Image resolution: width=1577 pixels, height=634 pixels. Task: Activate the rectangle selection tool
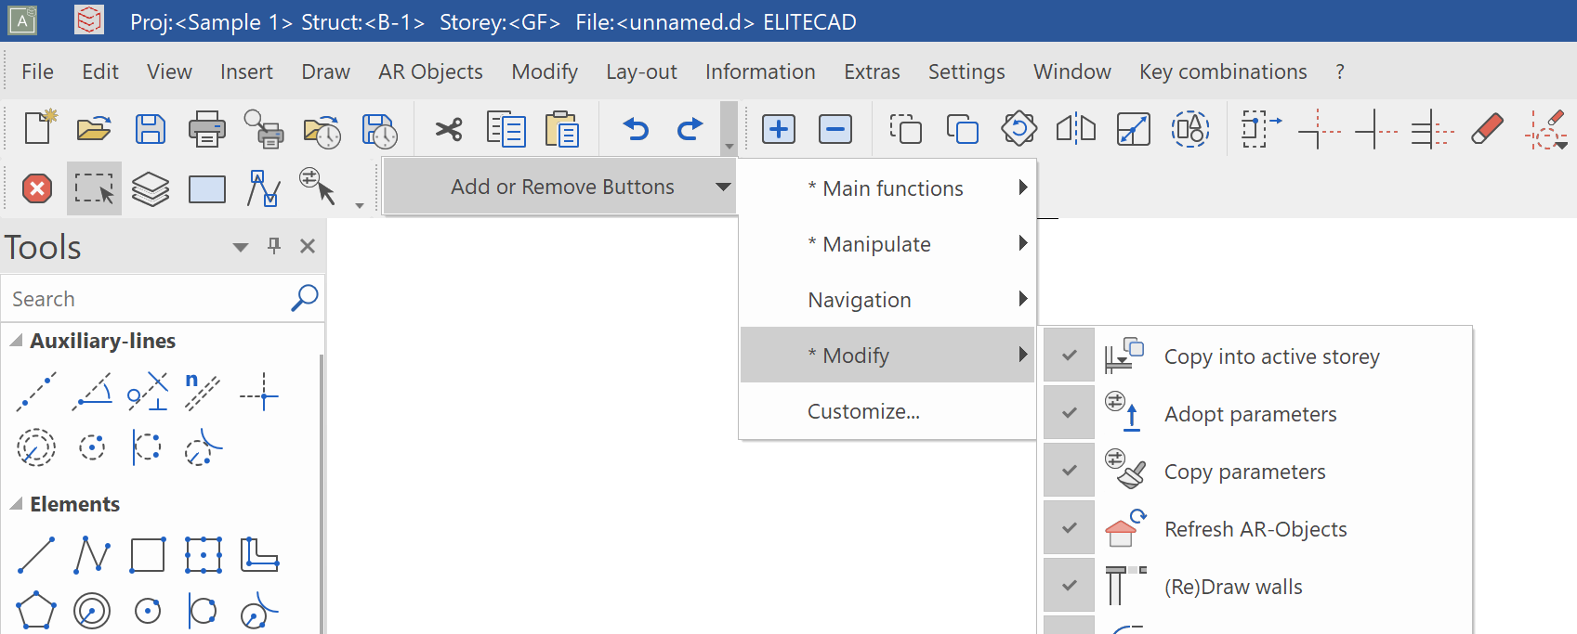[x=94, y=189]
